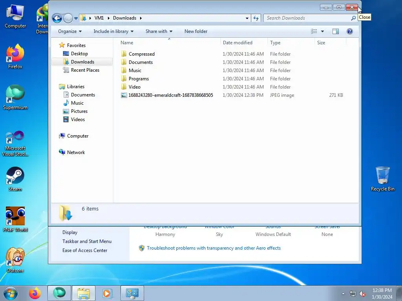402x301 pixels.
Task: Click the FNaF World desktop shortcut
Action: 15,219
